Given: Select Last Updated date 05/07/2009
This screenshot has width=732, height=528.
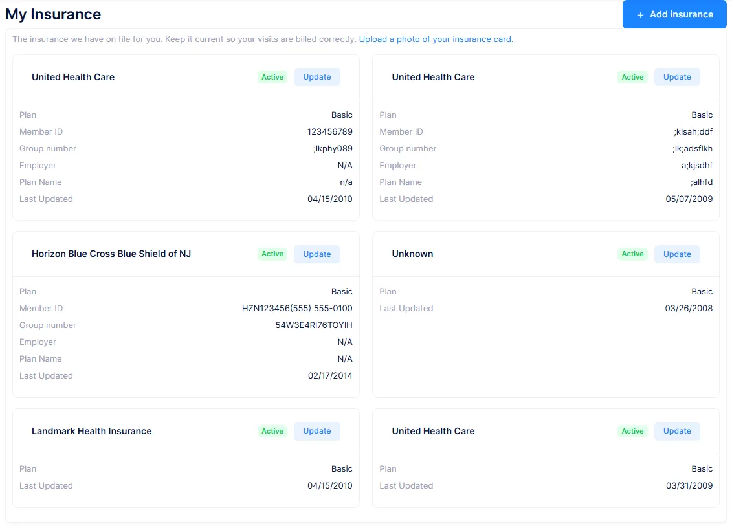Looking at the screenshot, I should [689, 199].
